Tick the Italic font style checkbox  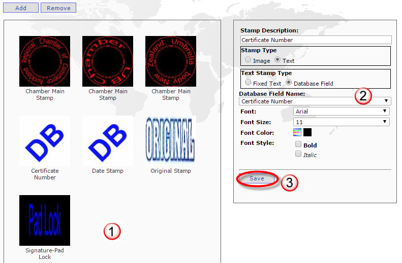pyautogui.click(x=298, y=154)
